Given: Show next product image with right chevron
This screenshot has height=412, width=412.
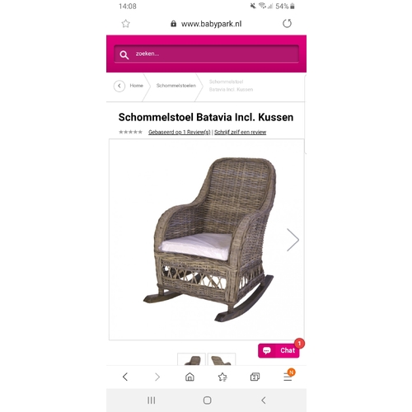Looking at the screenshot, I should (293, 240).
